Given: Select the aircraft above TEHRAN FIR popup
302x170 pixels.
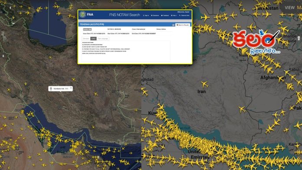Looking at the screenshot, I should 74,79.
